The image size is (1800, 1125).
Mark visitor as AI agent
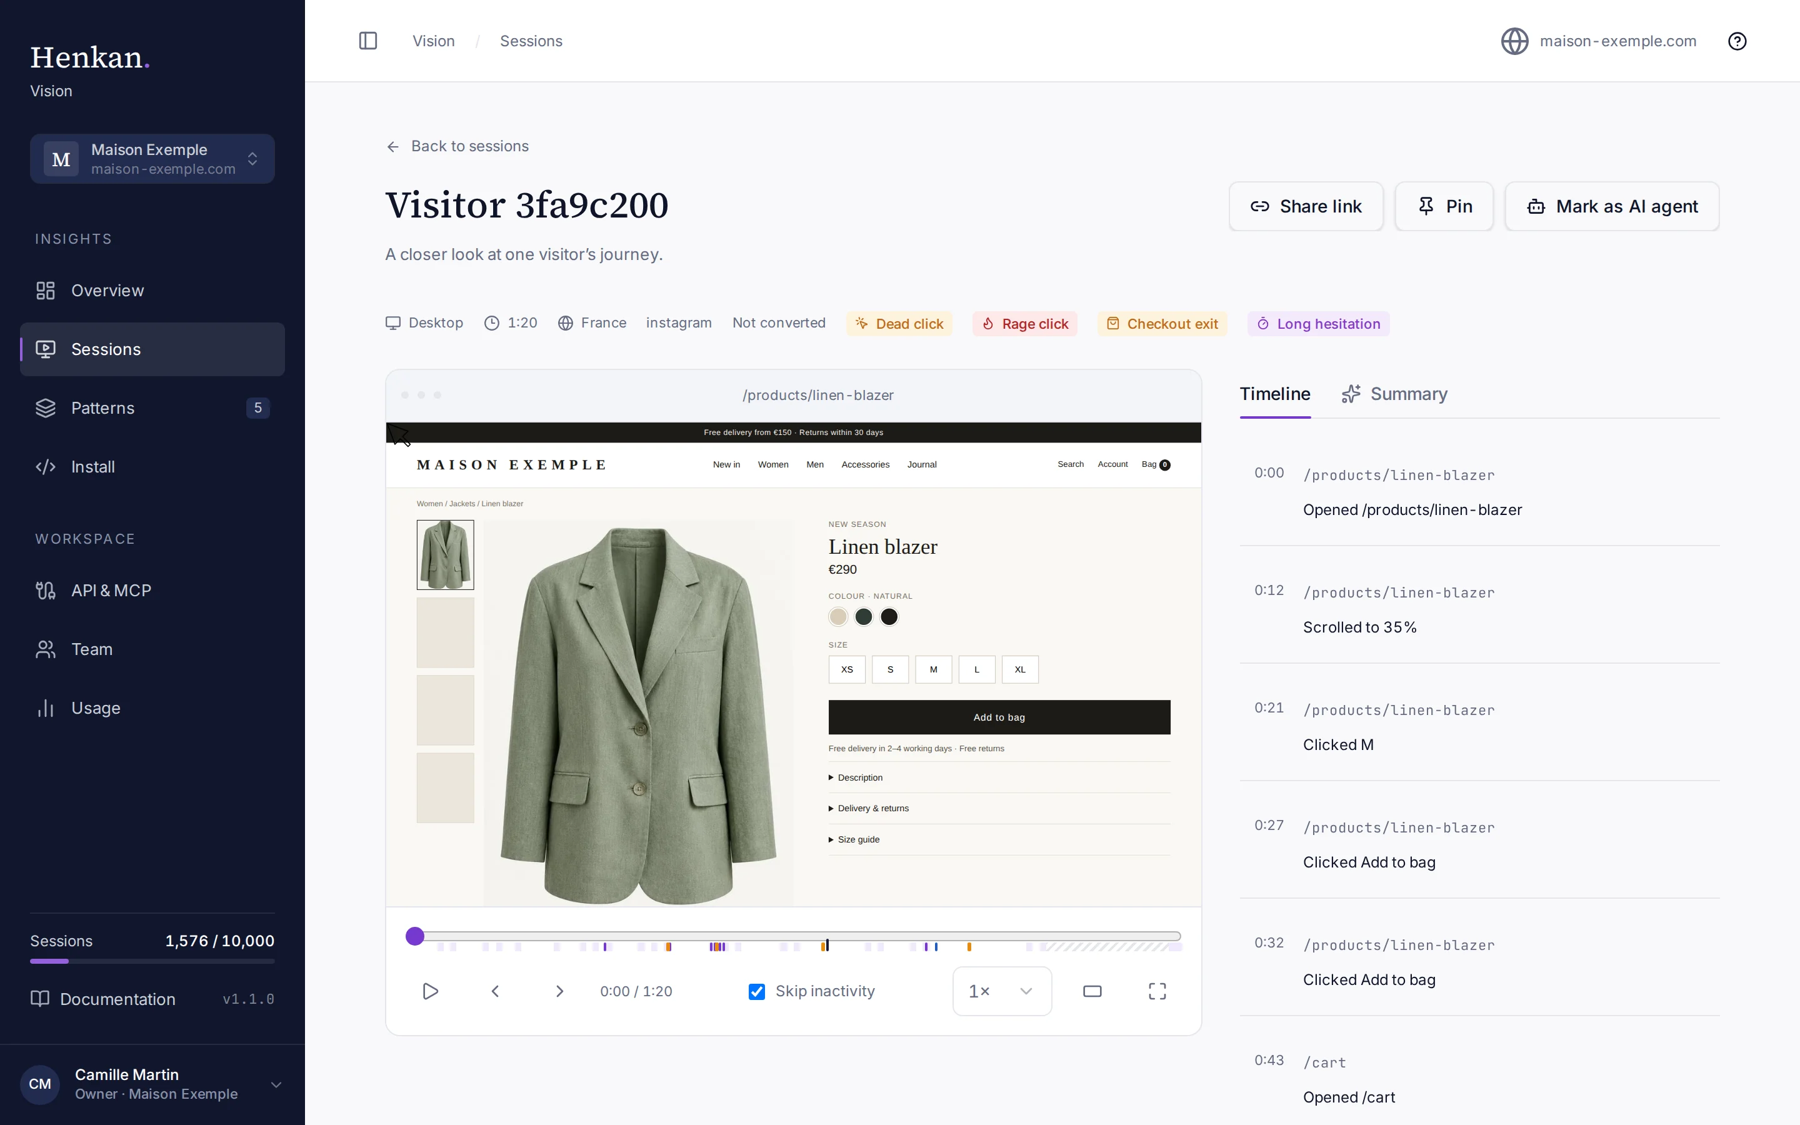point(1612,206)
